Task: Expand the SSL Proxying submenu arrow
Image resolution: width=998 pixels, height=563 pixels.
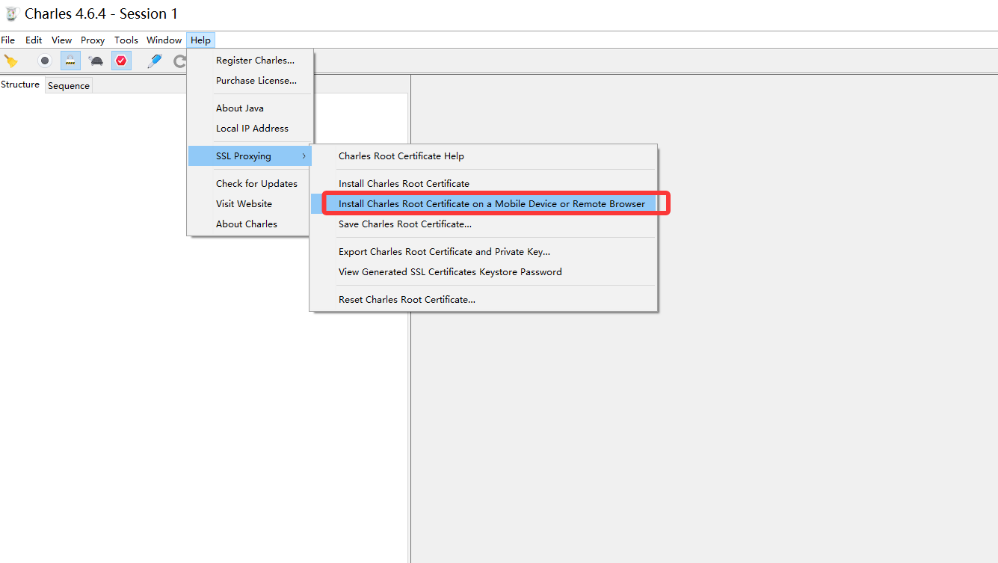Action: (304, 156)
